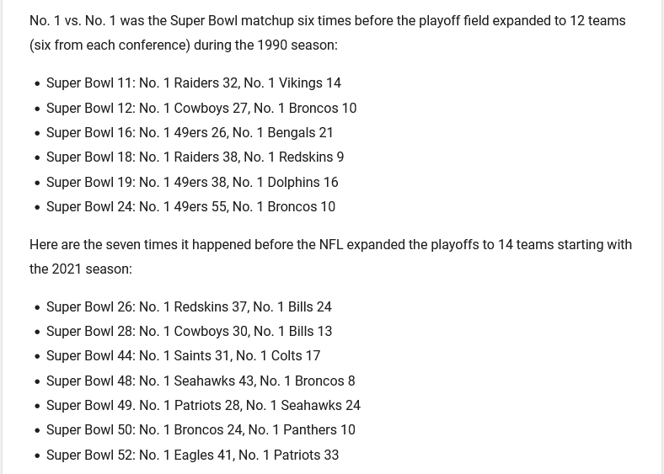Select the Super Bowl 52 Eagles–Patriots line
The width and height of the screenshot is (664, 474).
tap(192, 455)
